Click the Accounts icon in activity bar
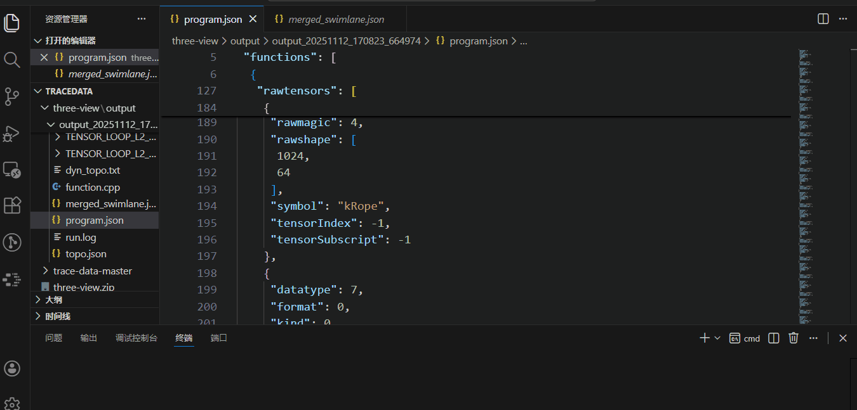 coord(12,368)
